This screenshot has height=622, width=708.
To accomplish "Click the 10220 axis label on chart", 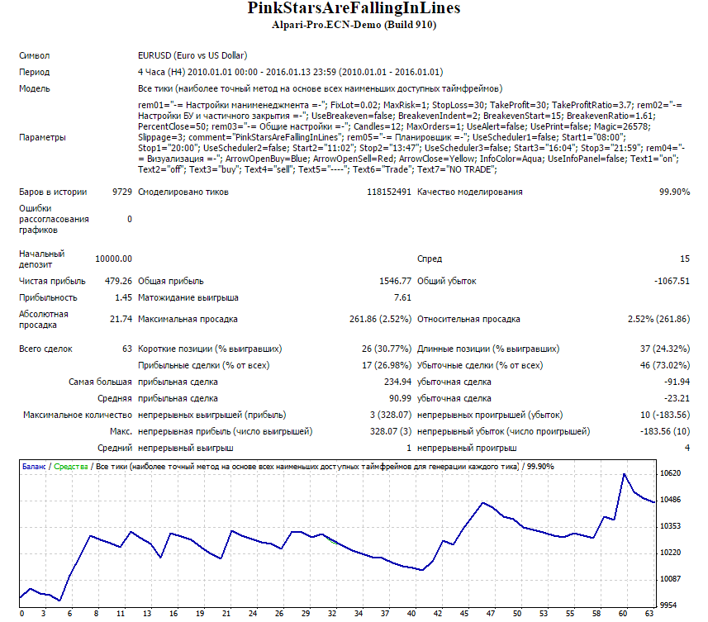I will click(x=671, y=553).
